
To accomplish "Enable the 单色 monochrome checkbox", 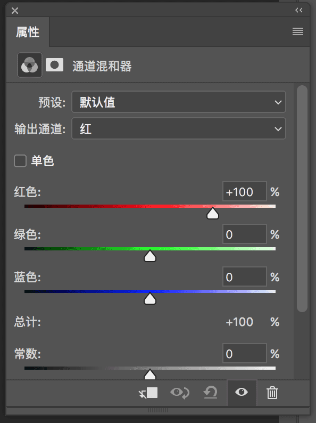I will pyautogui.click(x=20, y=161).
